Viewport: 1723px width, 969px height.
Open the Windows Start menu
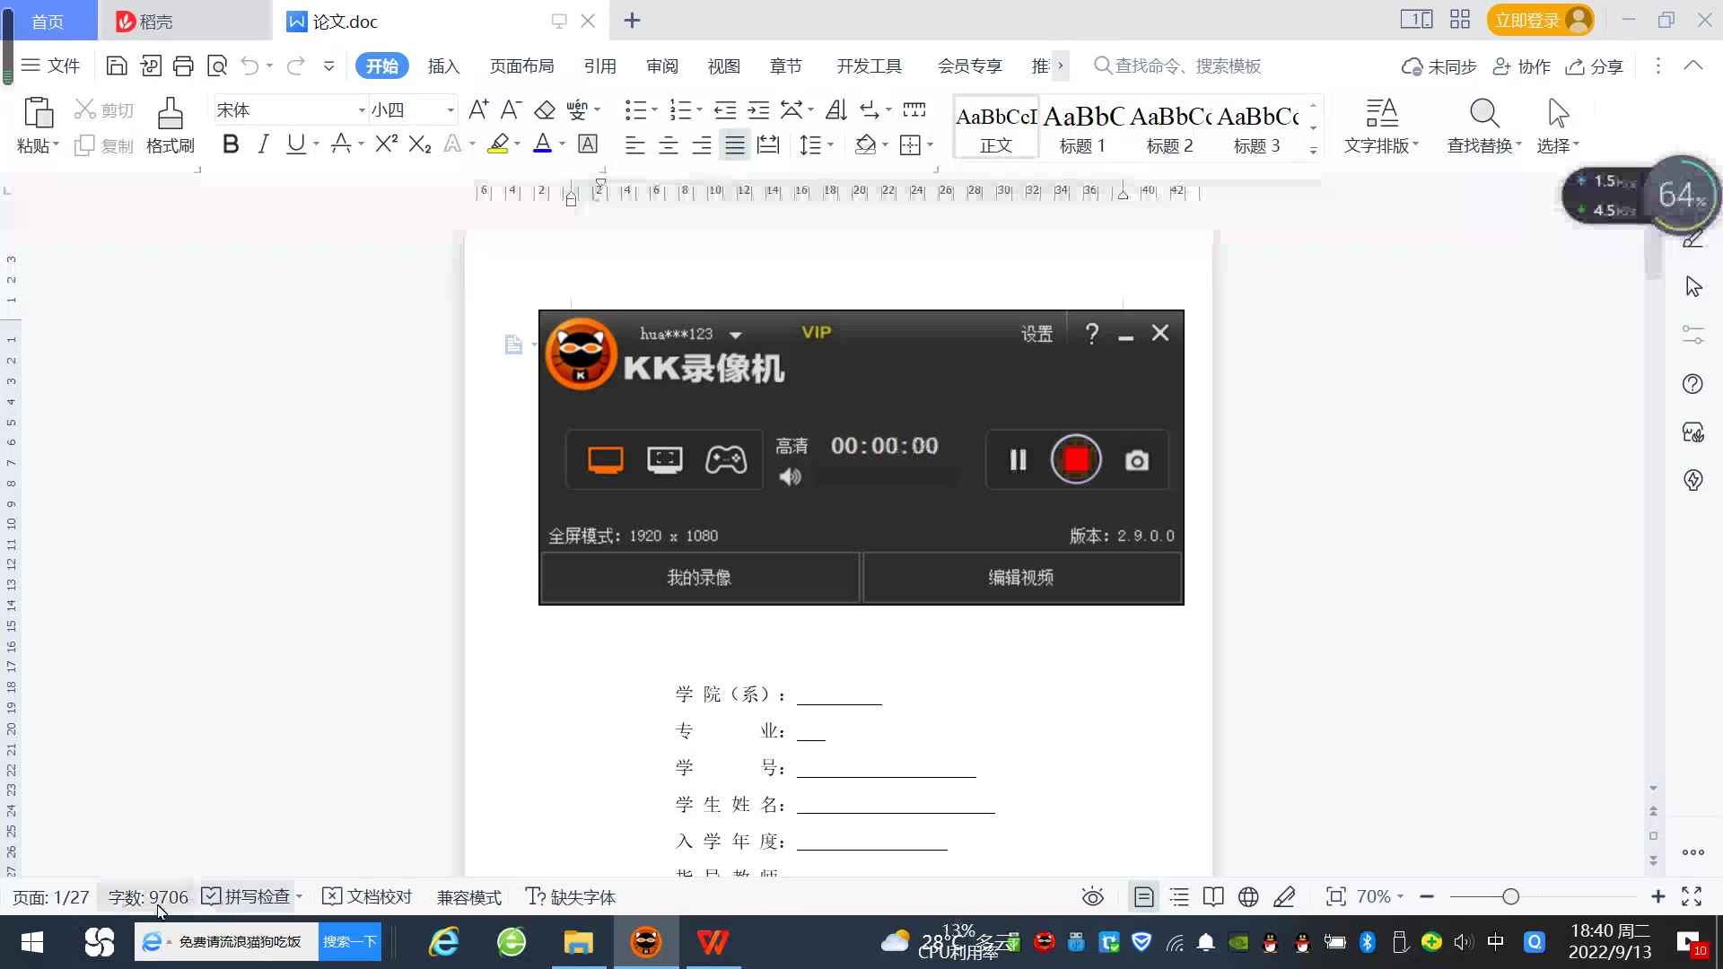[x=32, y=942]
